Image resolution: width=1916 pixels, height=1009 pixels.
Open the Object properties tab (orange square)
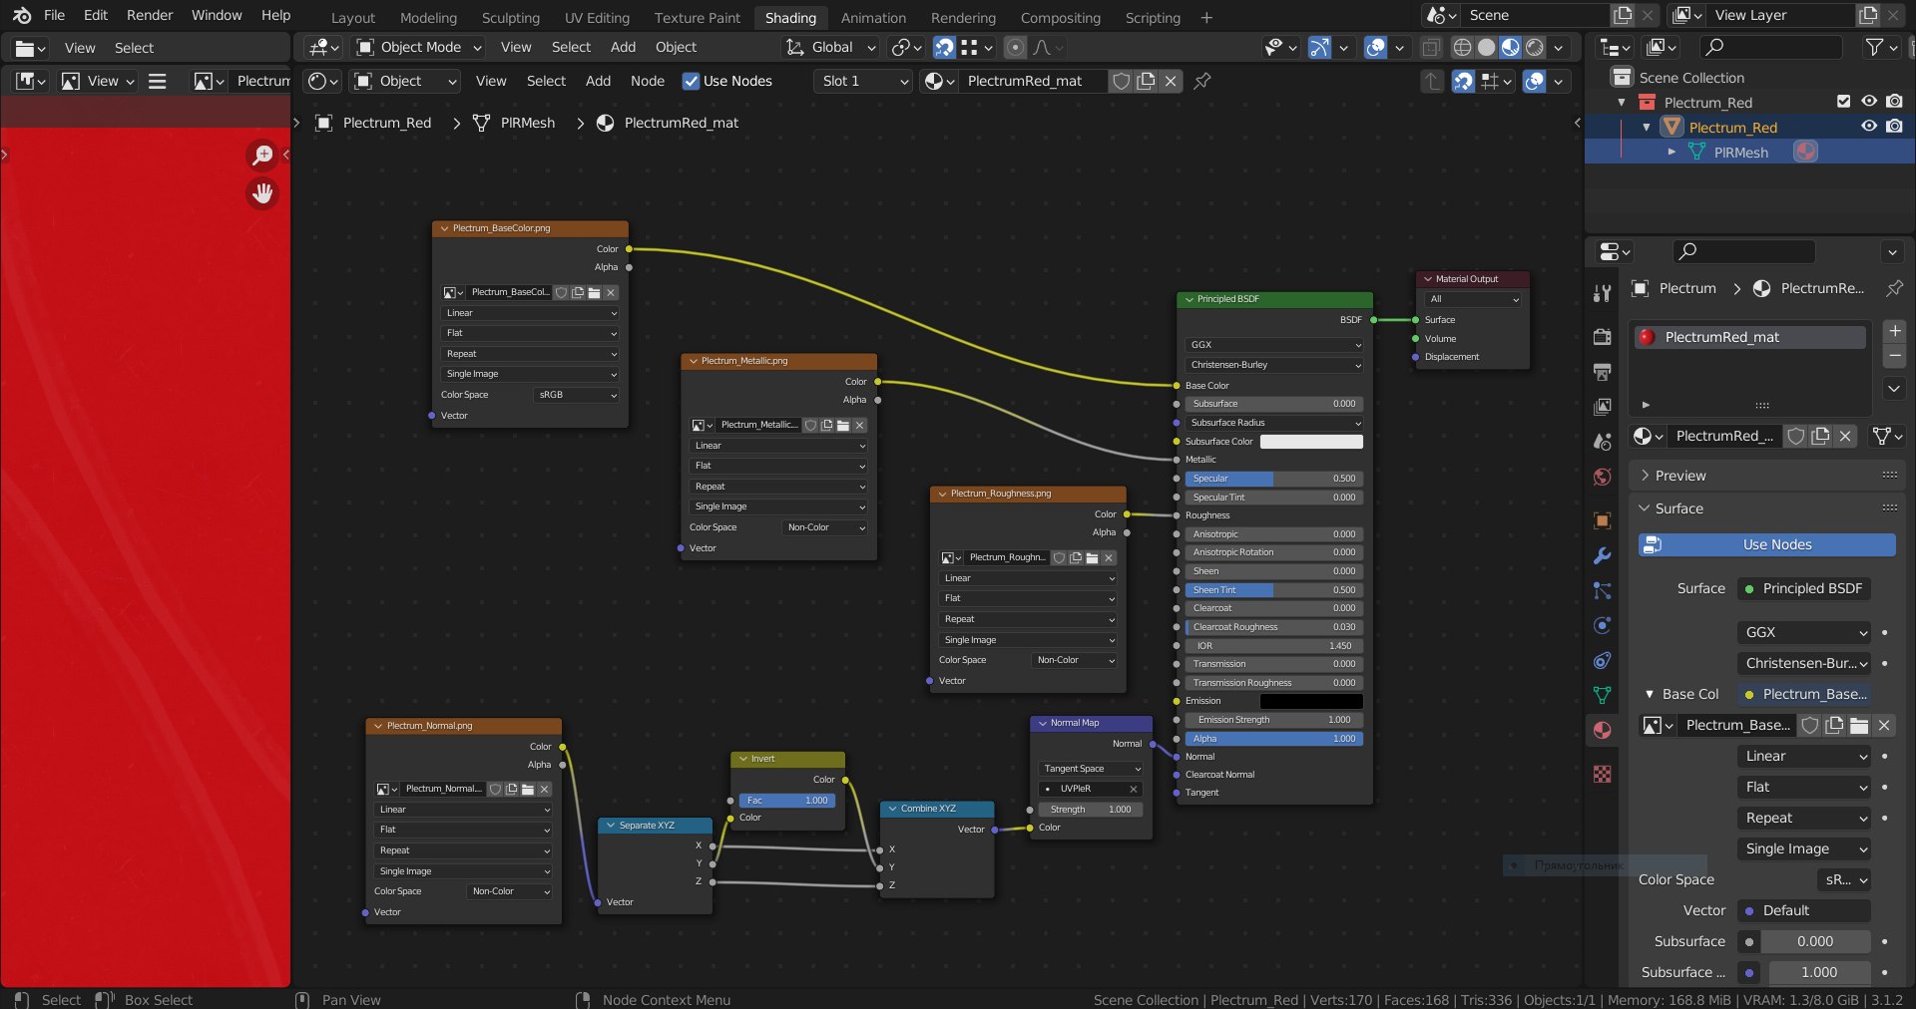(1602, 520)
